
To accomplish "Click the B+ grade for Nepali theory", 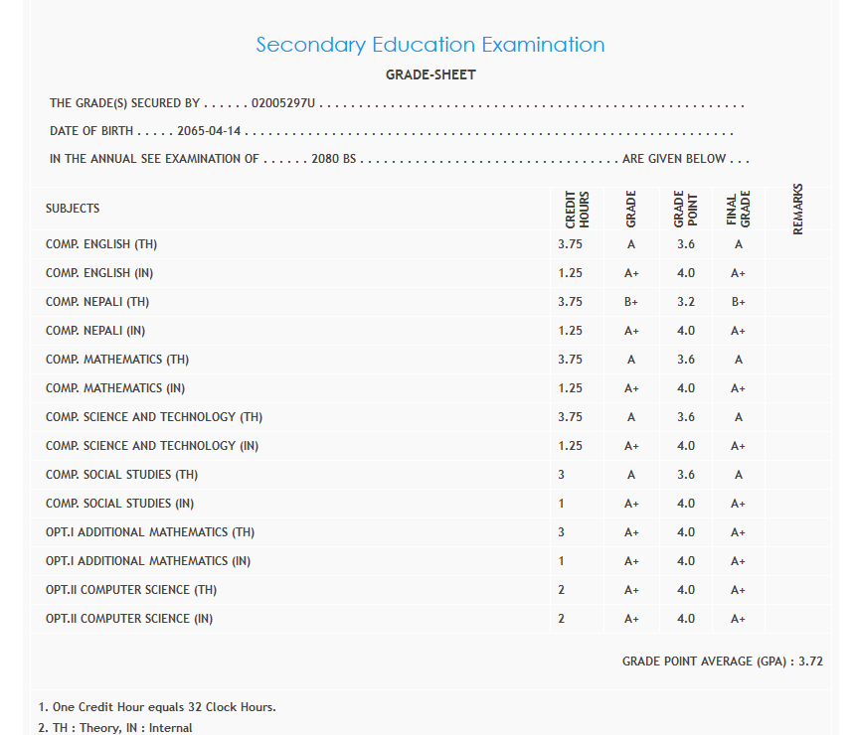I will [x=631, y=302].
